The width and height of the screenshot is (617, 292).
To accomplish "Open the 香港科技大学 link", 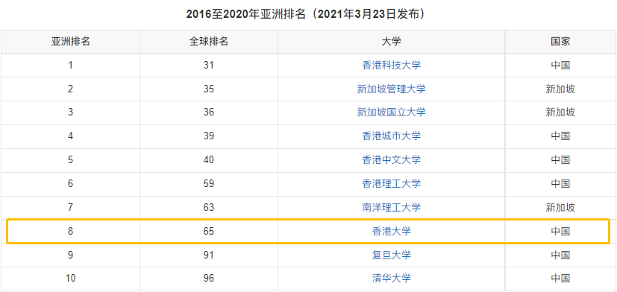I will click(391, 66).
